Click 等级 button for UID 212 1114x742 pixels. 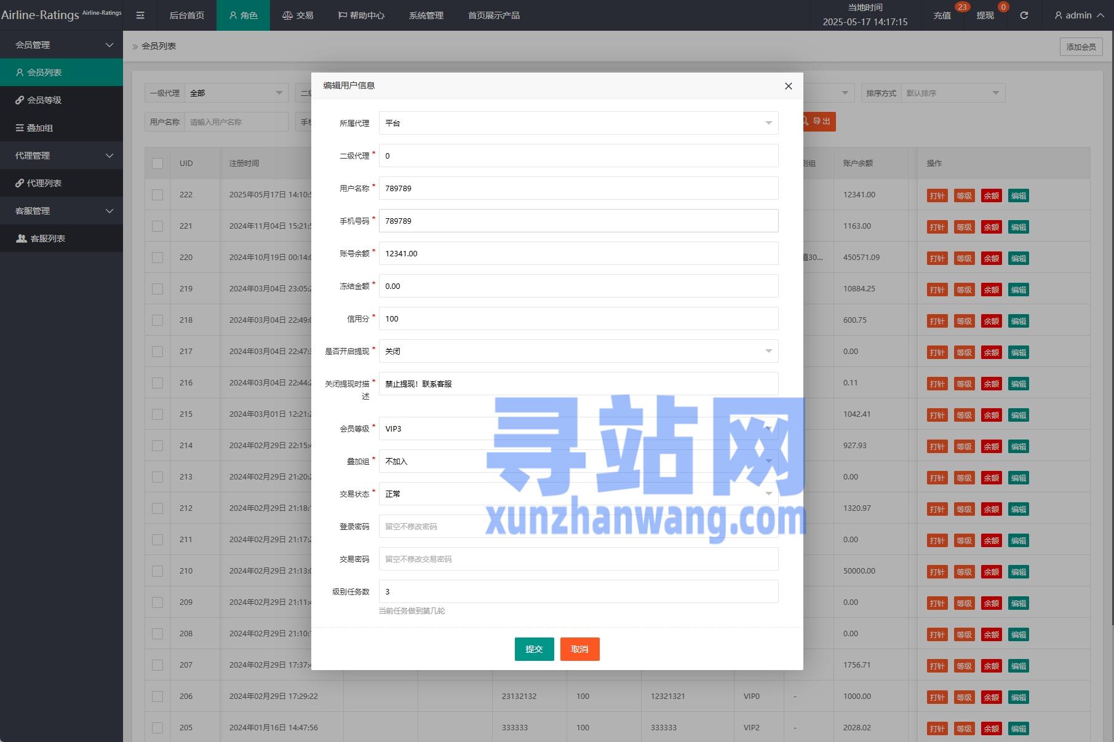coord(964,510)
